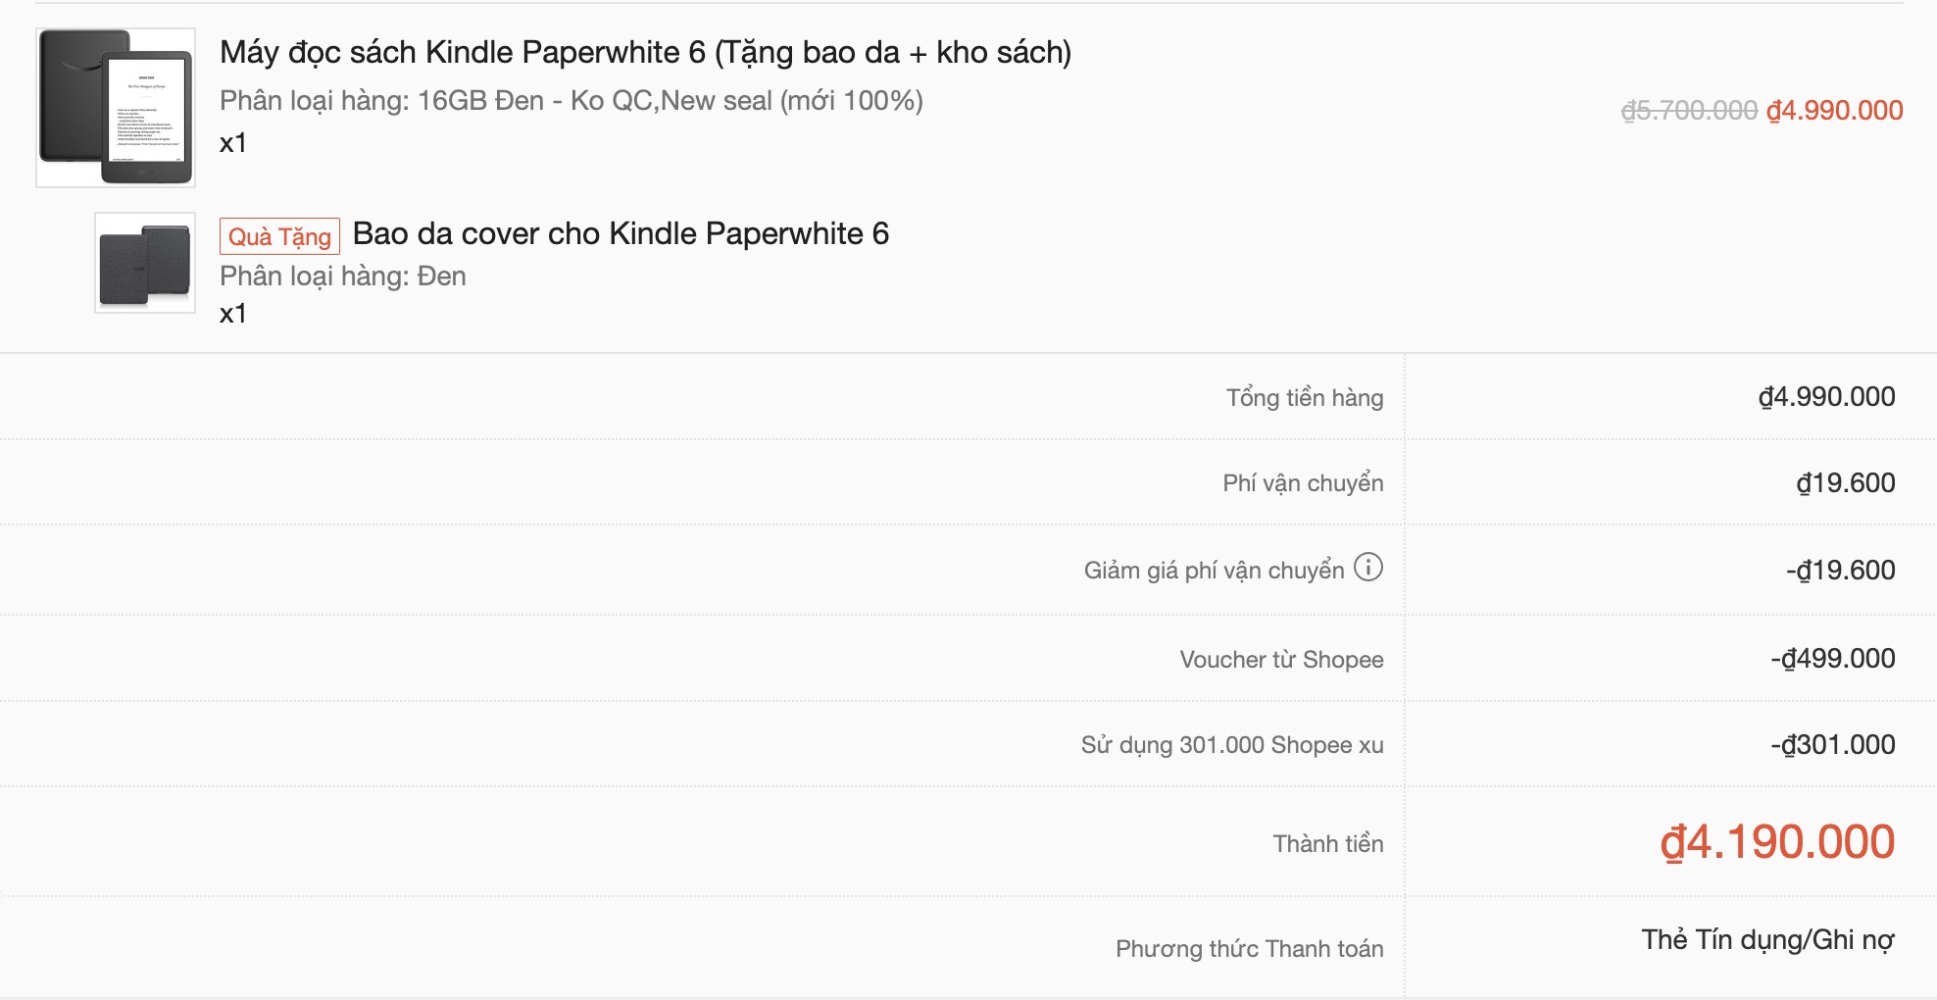Click the -₫301.000 Shopee xu amount

1832,745
